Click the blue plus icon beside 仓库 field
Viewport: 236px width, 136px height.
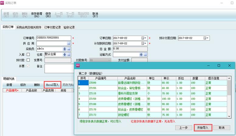pyautogui.click(x=64, y=54)
